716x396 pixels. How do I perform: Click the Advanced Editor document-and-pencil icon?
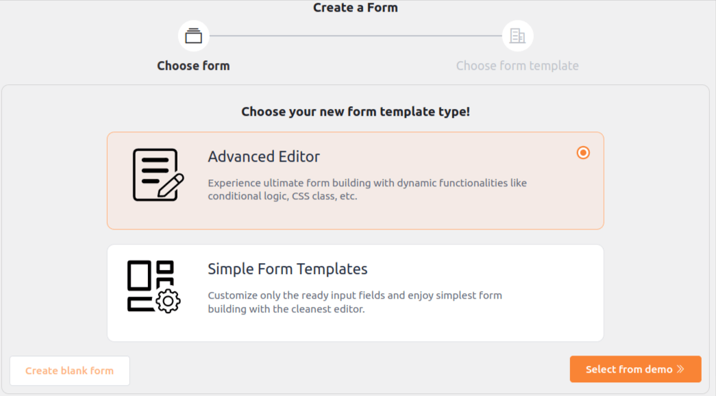(x=158, y=175)
